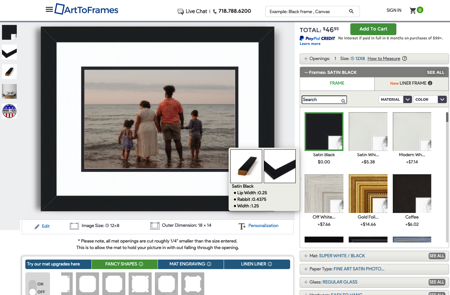The image size is (450, 295).
Task: Click the frame search input field
Action: [x=321, y=100]
